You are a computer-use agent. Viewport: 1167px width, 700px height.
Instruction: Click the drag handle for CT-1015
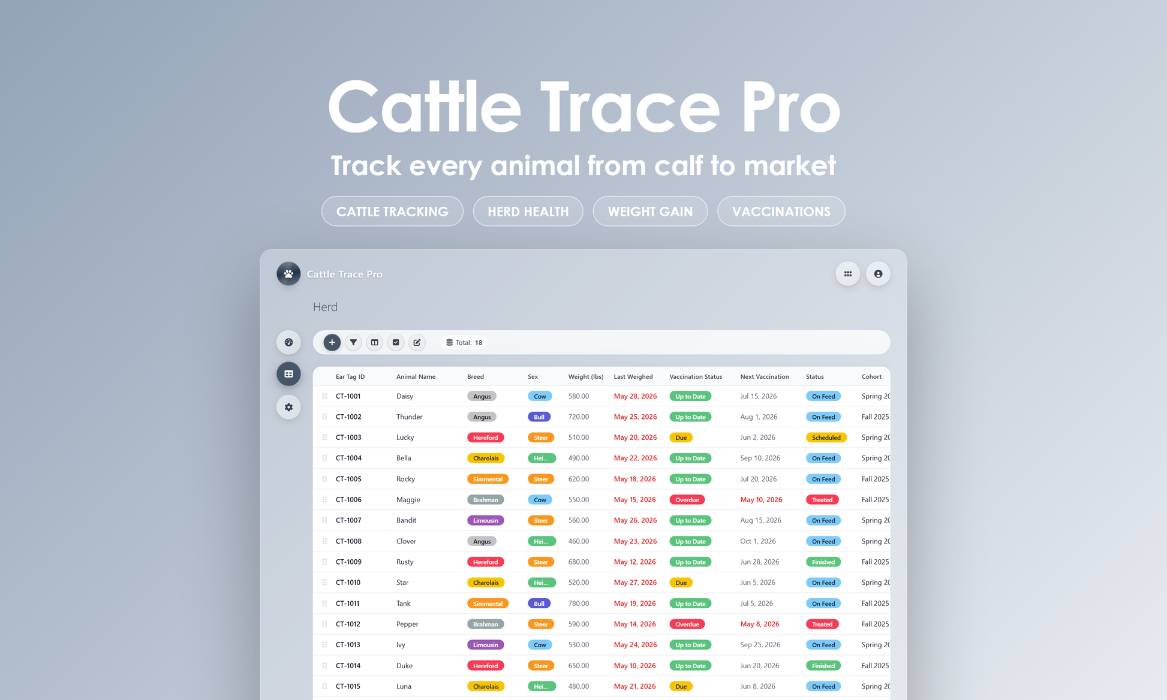[324, 686]
